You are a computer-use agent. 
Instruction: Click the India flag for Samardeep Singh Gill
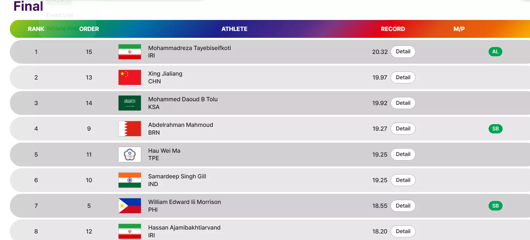[x=130, y=180]
